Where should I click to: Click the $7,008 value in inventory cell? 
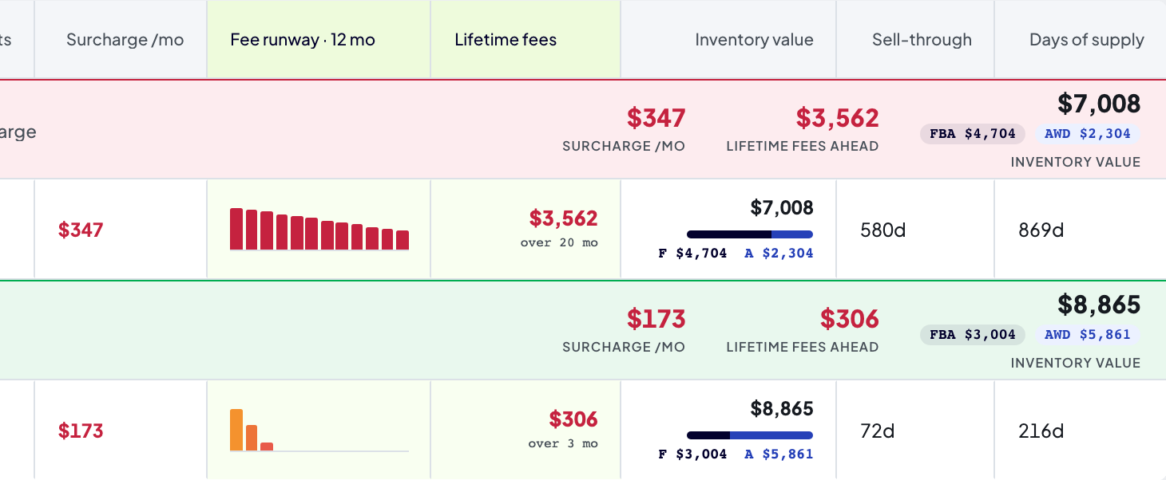click(x=782, y=208)
